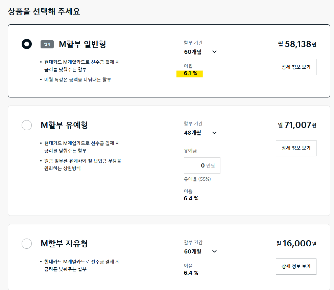Click the M할부 유예형 product title
Viewport: 334px width, 290px height.
(64, 125)
